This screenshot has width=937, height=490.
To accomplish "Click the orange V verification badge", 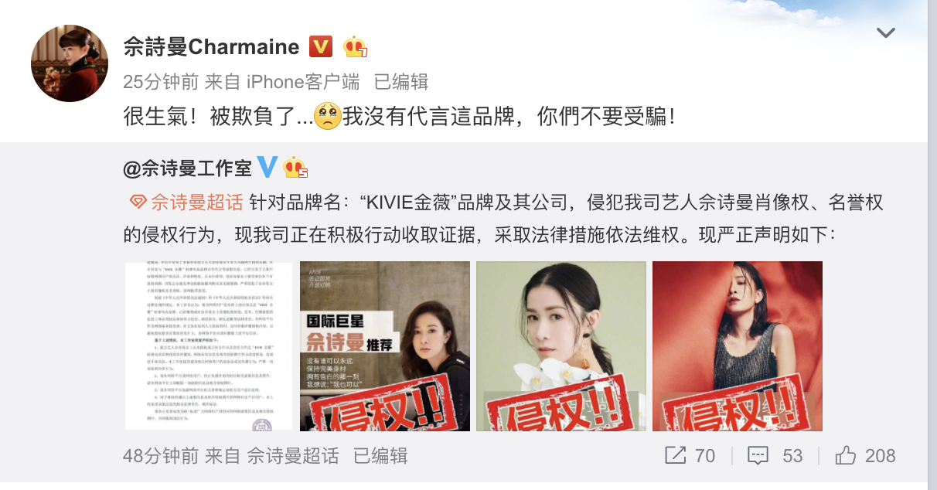I will 321,47.
